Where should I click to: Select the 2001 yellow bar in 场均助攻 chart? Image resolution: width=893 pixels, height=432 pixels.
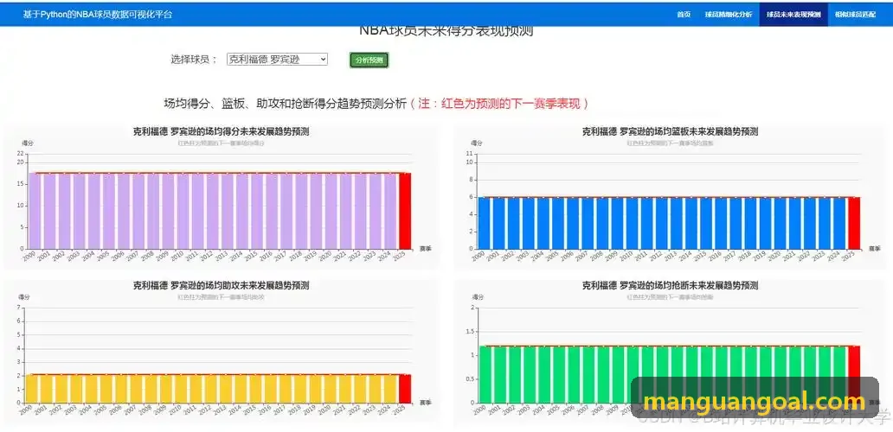(47, 389)
